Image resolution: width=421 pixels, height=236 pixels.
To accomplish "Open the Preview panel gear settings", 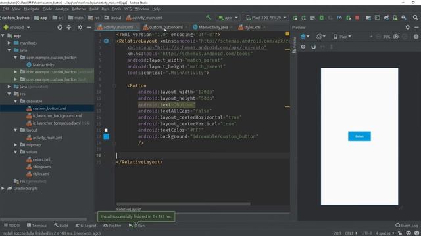I will [408, 27].
